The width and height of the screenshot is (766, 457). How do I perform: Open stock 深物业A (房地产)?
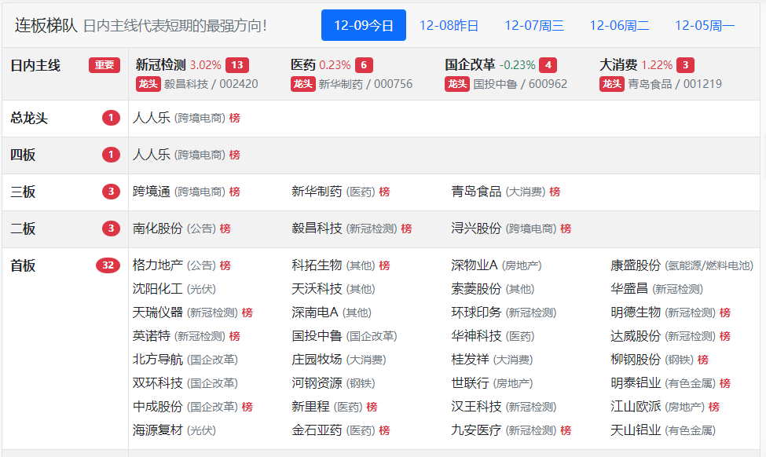475,265
